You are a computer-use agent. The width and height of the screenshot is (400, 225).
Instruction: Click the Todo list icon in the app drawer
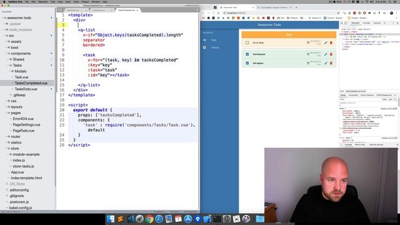pyautogui.click(x=204, y=40)
